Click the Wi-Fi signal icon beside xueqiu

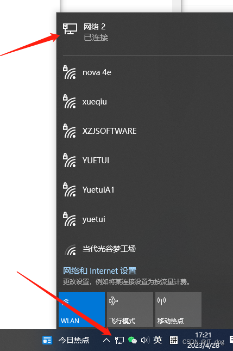(70, 102)
